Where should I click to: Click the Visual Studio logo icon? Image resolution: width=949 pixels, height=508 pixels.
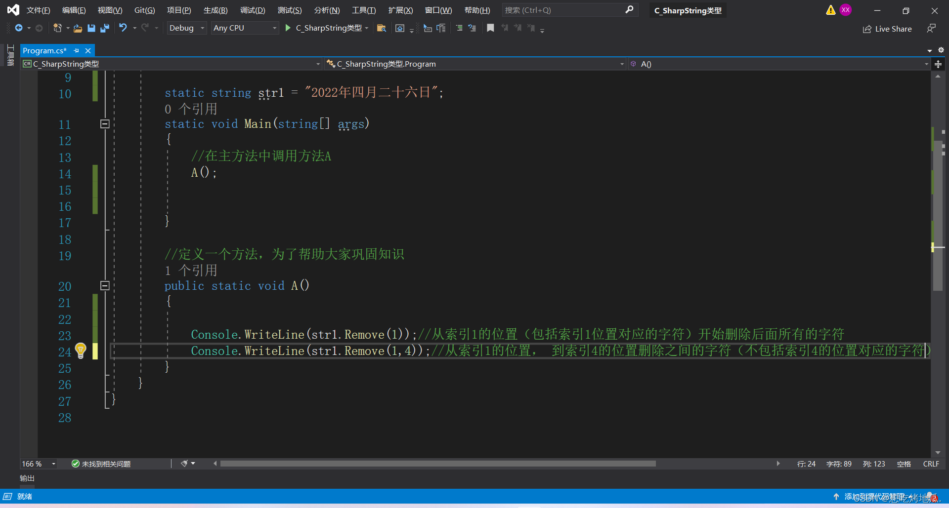pos(13,10)
